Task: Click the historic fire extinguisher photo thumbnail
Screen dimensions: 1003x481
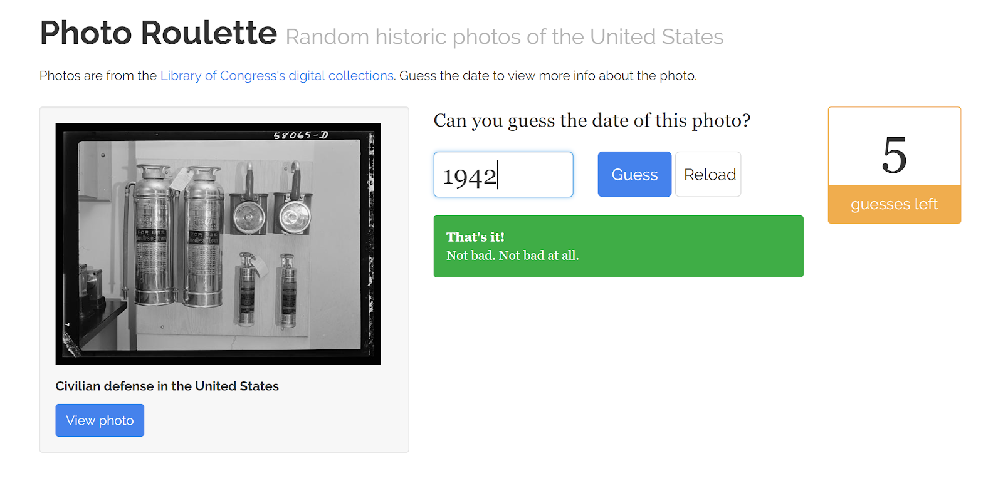Action: 218,244
